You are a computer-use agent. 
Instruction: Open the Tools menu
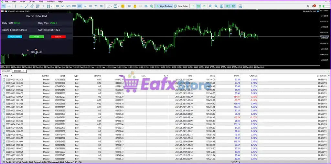(x=41, y=2)
